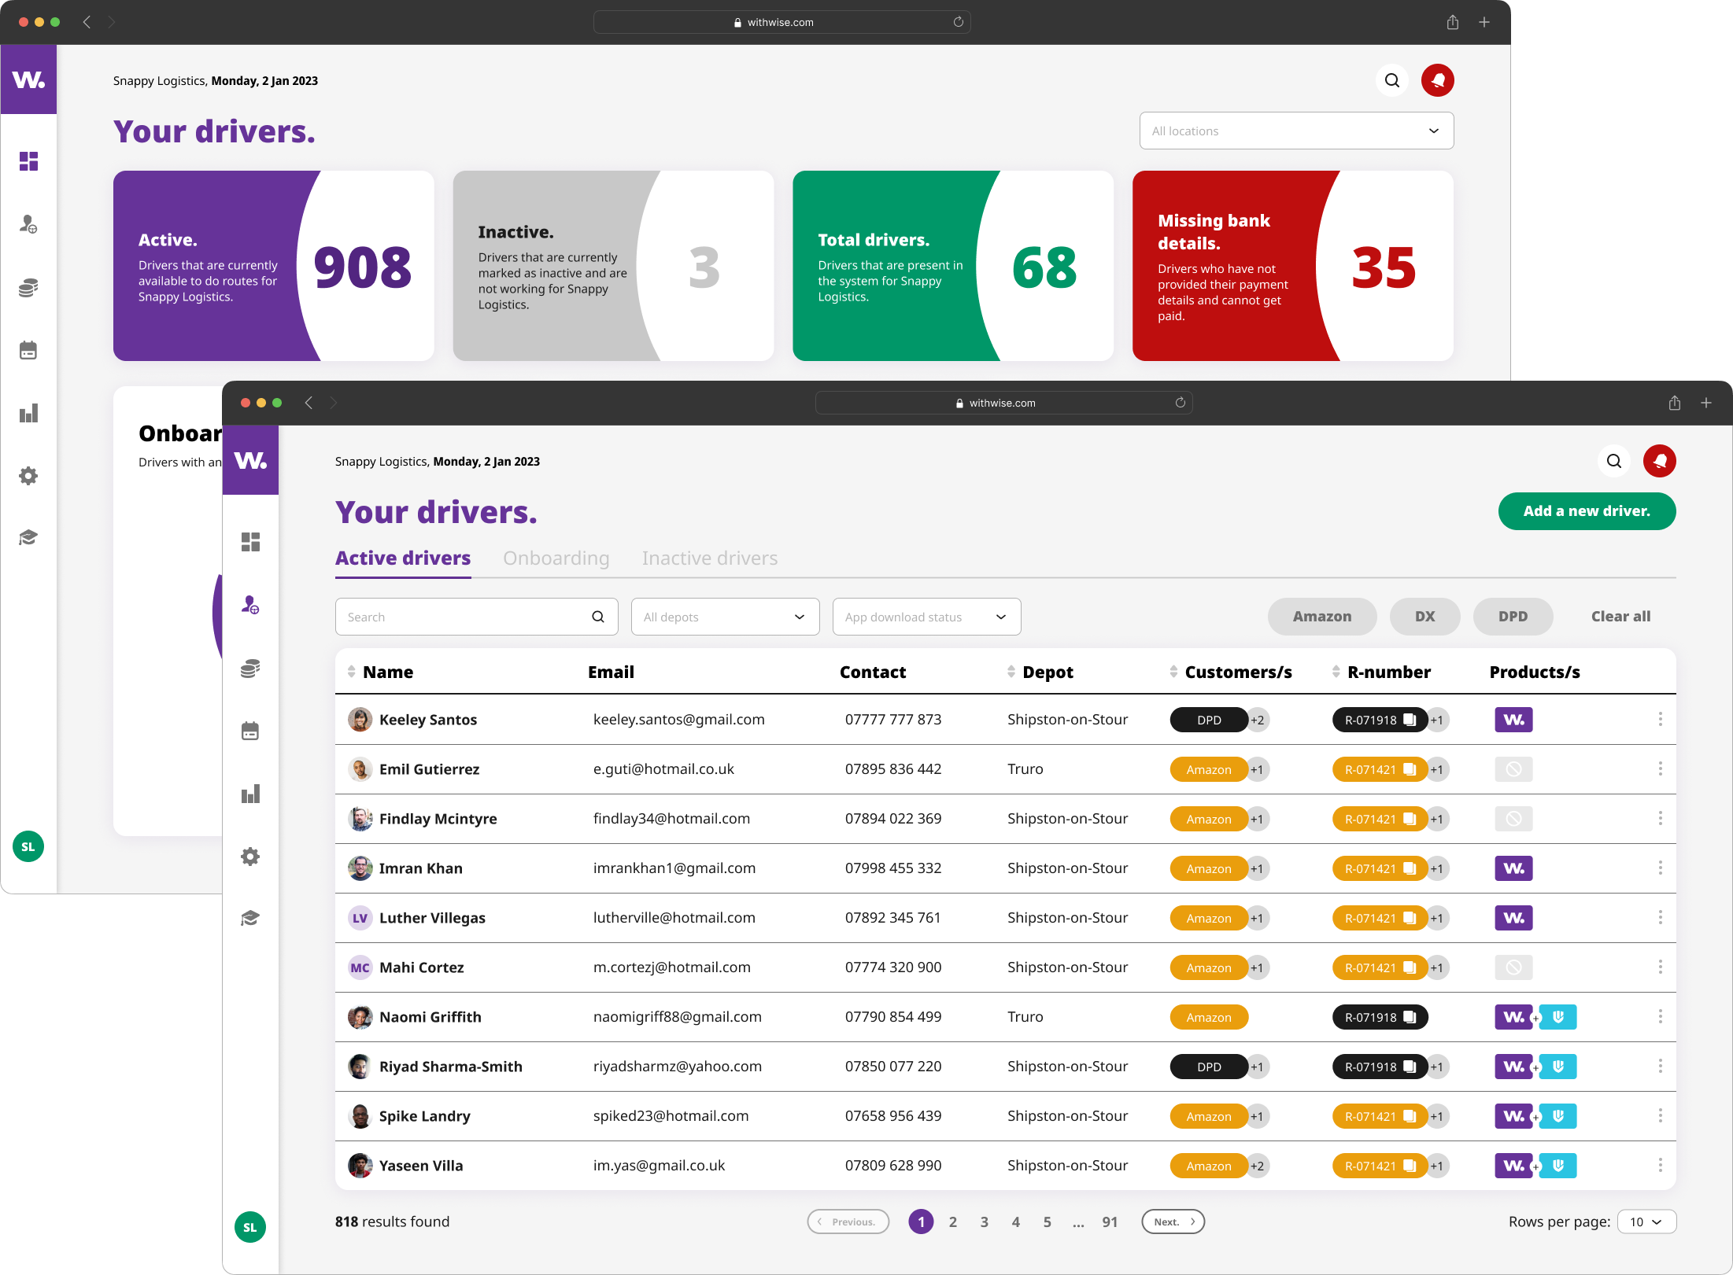1733x1275 pixels.
Task: Open the search magnifier icon
Action: pos(1613,461)
